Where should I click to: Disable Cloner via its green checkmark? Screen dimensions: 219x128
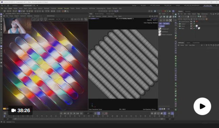click(194, 26)
